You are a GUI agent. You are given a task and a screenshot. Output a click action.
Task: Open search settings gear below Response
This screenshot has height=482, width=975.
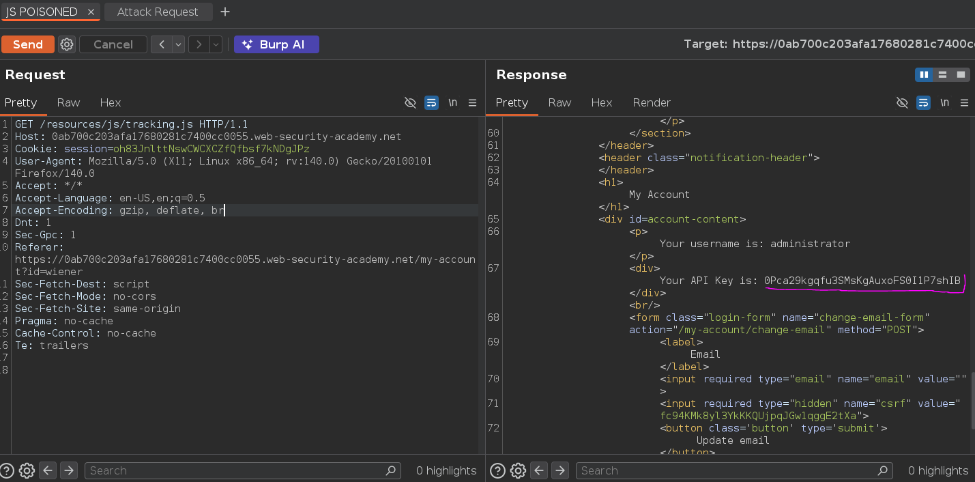[x=519, y=470]
